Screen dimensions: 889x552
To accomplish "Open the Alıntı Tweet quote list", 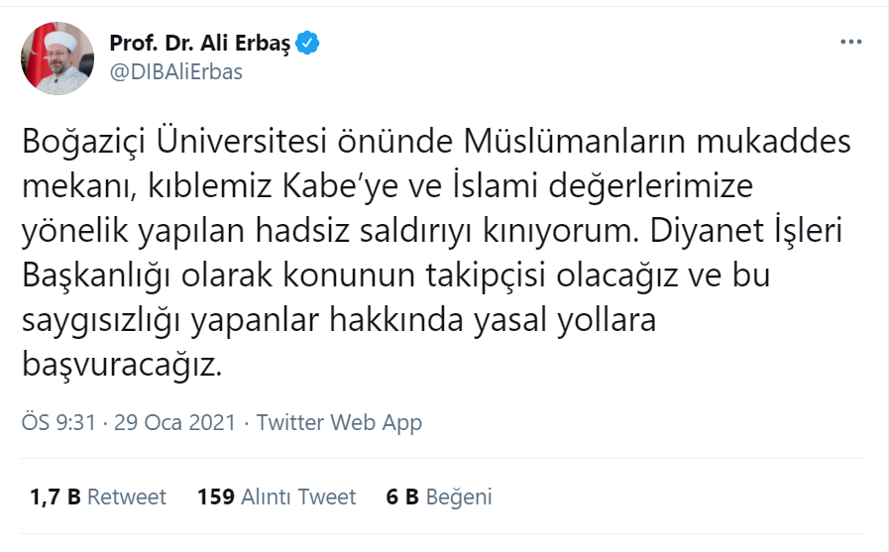I will 298,497.
